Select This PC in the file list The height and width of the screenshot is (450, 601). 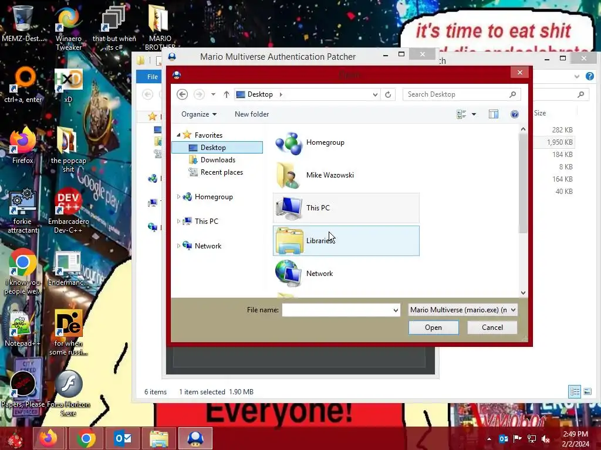346,208
